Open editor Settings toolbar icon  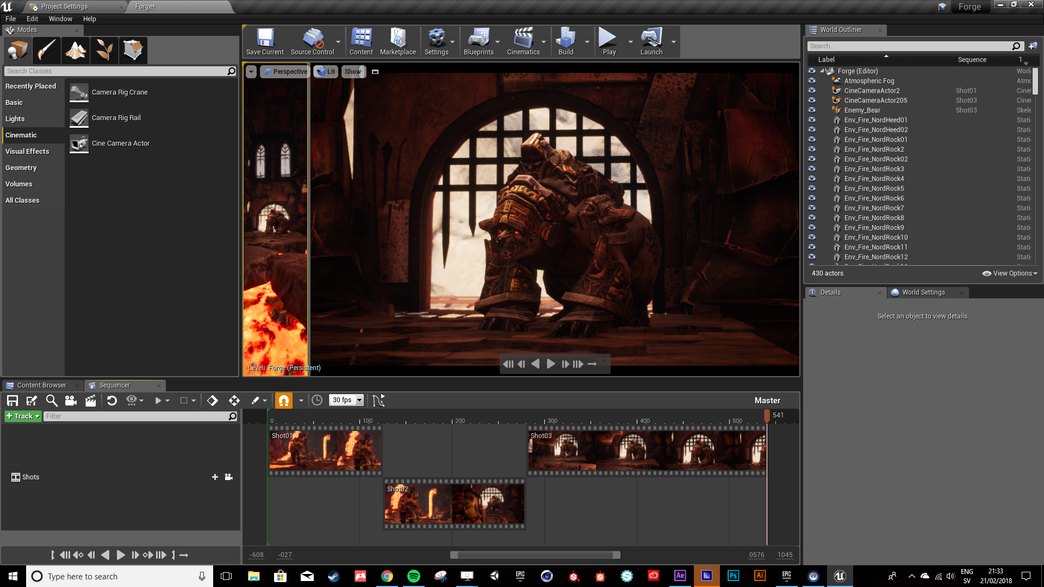pos(436,42)
